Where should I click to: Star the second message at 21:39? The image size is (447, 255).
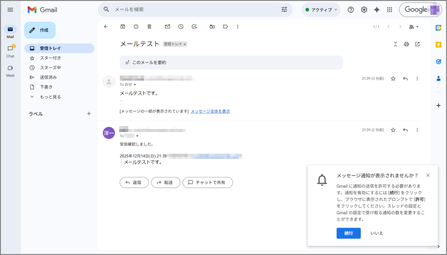point(393,130)
